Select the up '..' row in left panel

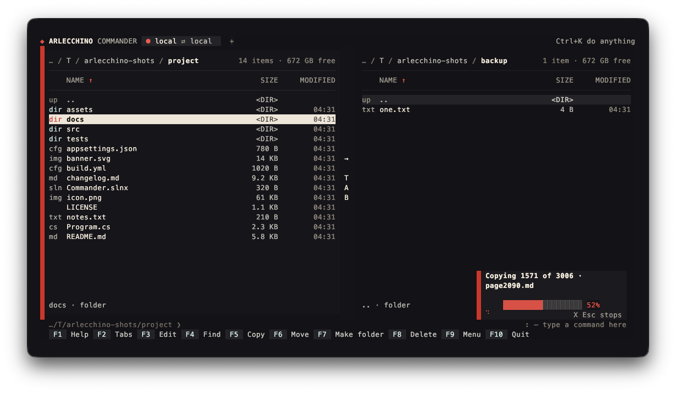(x=192, y=100)
